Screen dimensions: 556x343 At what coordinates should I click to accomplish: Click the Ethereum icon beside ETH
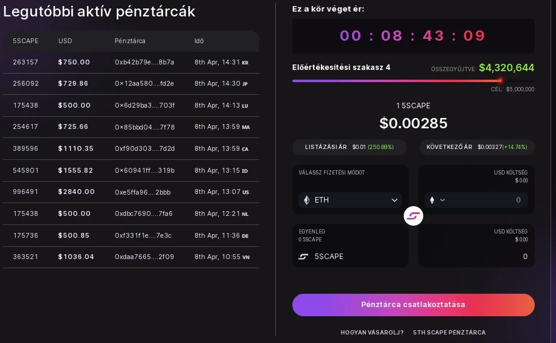pyautogui.click(x=307, y=200)
